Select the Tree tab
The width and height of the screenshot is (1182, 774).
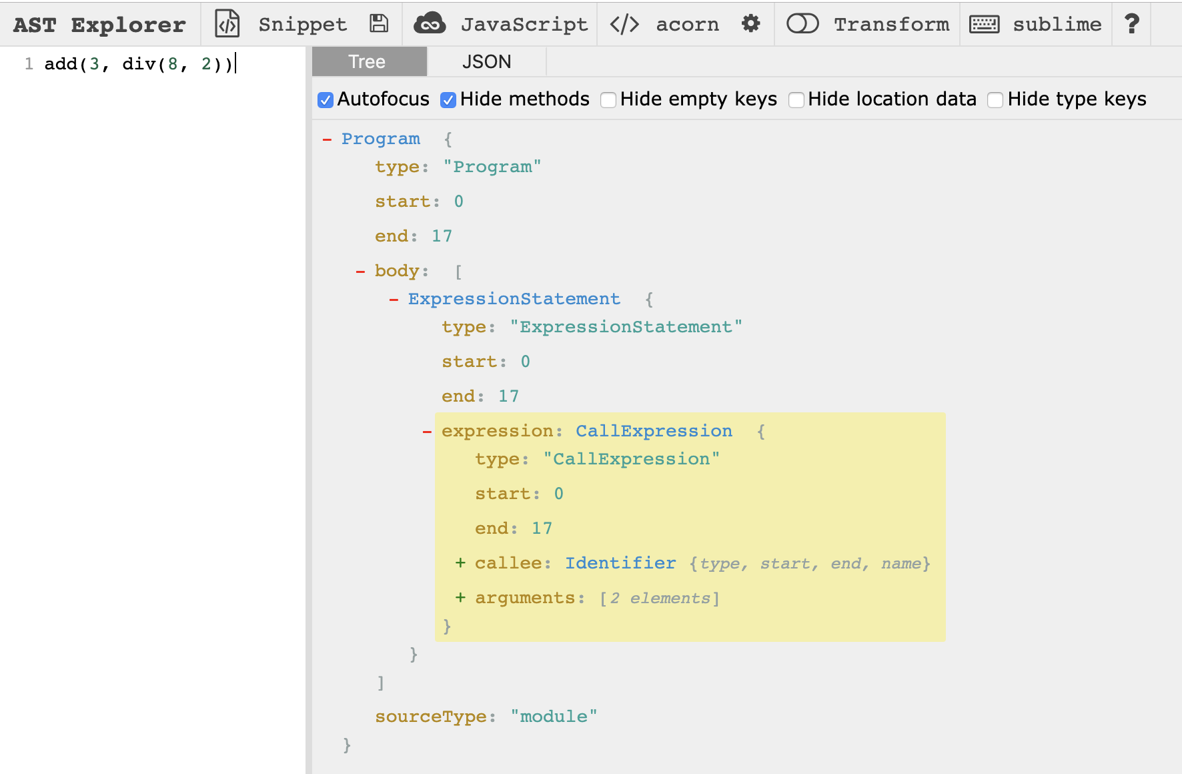pyautogui.click(x=367, y=62)
